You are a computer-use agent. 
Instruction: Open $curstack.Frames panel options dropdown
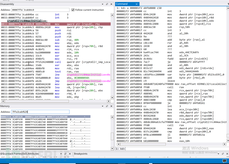pos(61,154)
